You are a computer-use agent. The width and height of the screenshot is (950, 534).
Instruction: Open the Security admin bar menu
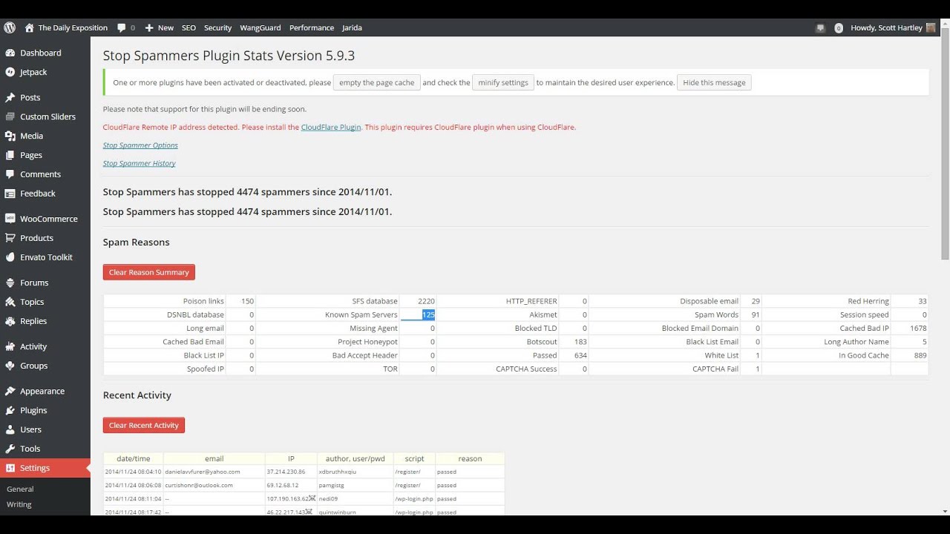(217, 27)
